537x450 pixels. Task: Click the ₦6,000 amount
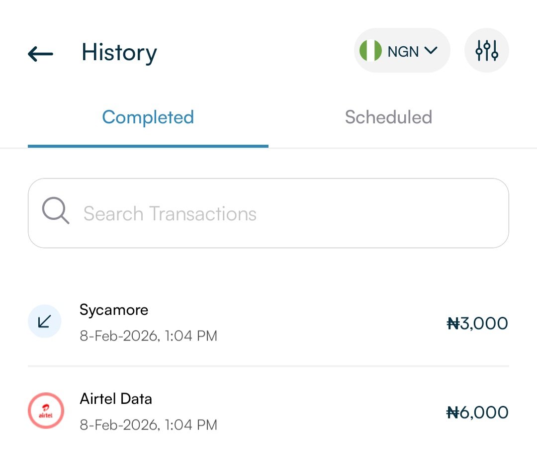tap(477, 413)
